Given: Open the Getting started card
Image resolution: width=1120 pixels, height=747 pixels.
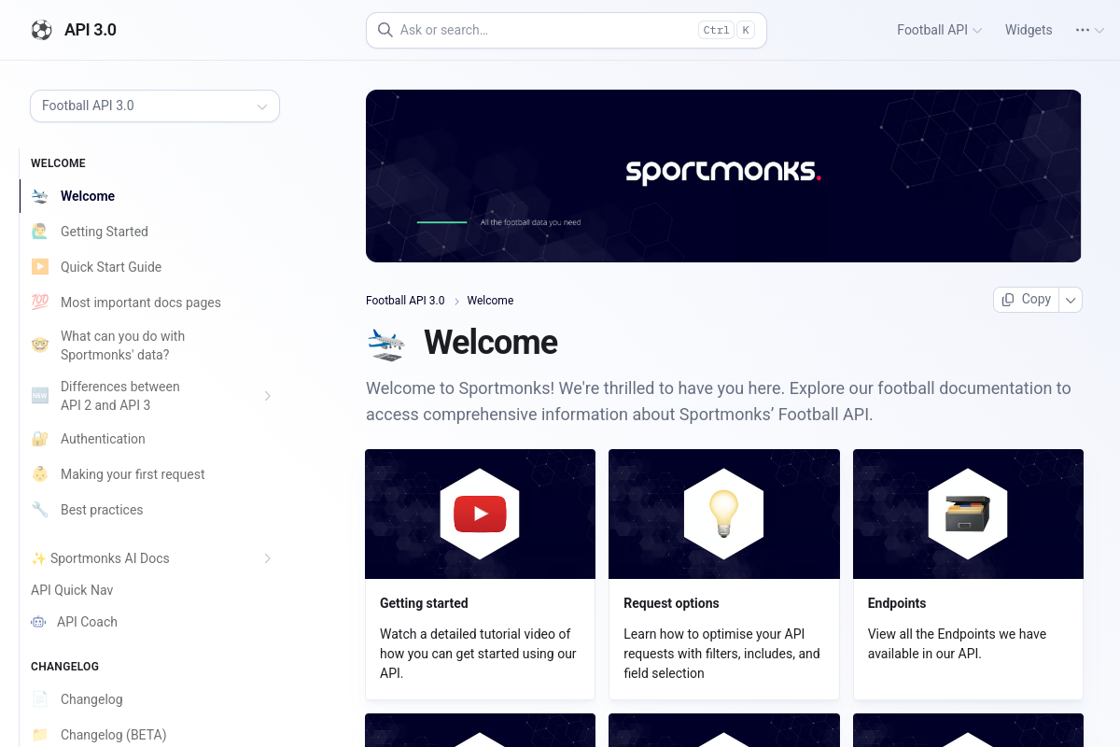Looking at the screenshot, I should coord(480,574).
